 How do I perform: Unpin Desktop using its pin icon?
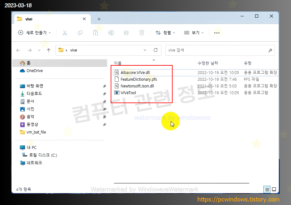pyautogui.click(x=105, y=86)
